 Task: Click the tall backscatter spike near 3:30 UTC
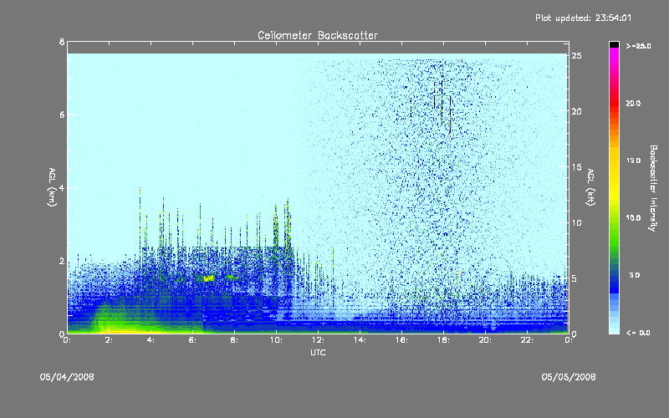point(140,217)
